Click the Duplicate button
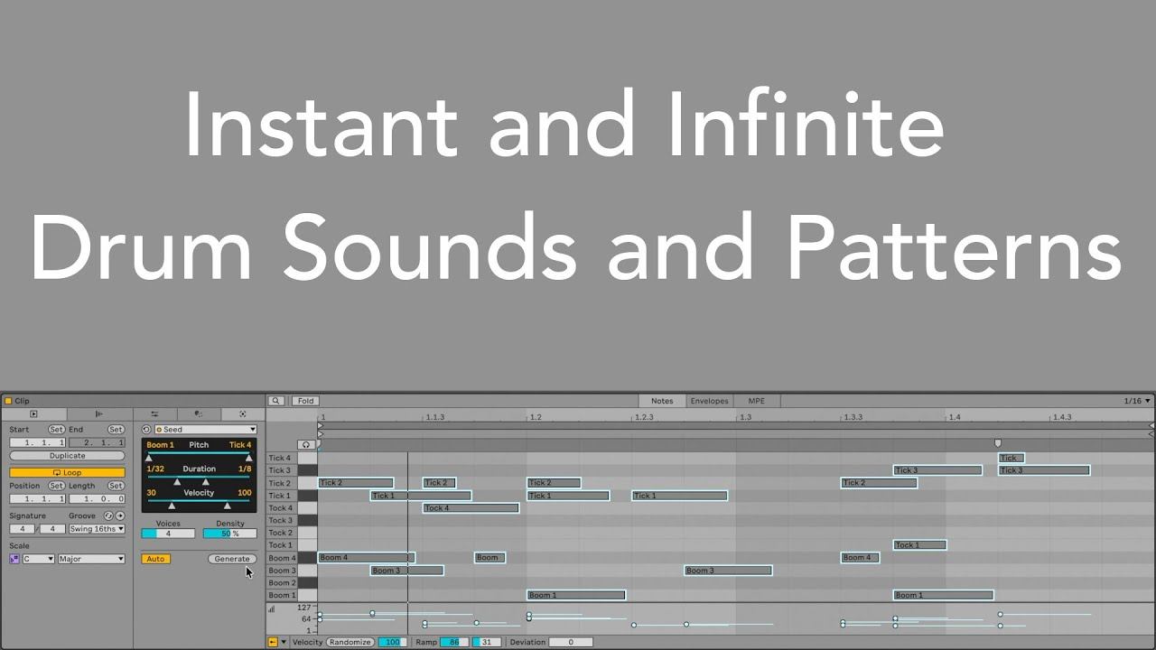 (67, 456)
